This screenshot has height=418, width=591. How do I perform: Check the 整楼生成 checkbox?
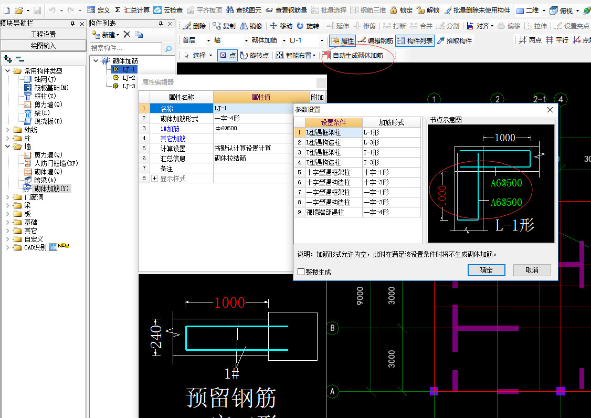point(301,271)
